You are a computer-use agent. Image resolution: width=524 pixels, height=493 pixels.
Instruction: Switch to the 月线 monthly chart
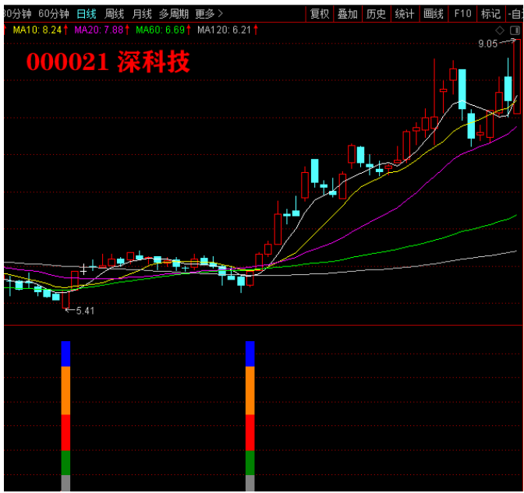[x=142, y=14]
